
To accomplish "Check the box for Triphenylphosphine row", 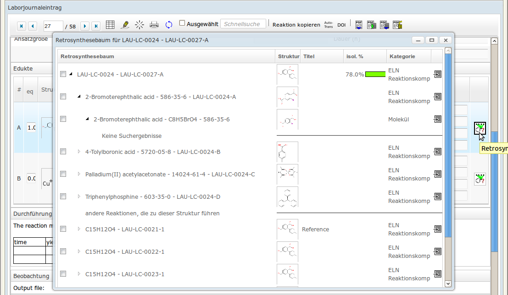I will (63, 197).
